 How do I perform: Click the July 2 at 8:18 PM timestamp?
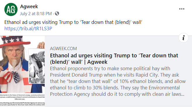click(36, 14)
